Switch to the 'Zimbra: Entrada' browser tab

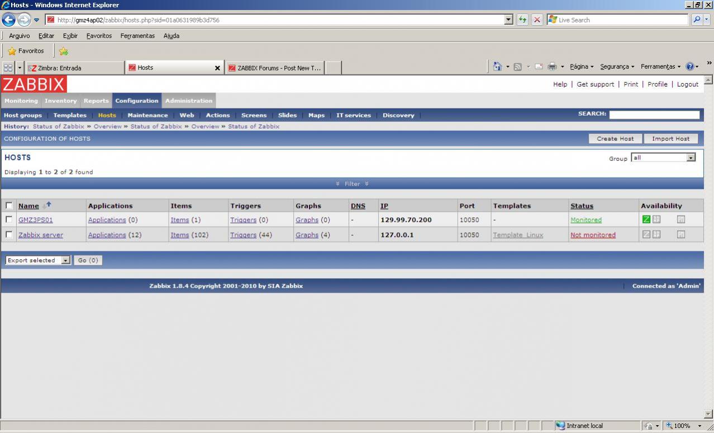coord(75,68)
